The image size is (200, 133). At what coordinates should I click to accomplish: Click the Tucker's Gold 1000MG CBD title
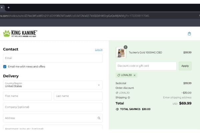pyautogui.click(x=145, y=53)
